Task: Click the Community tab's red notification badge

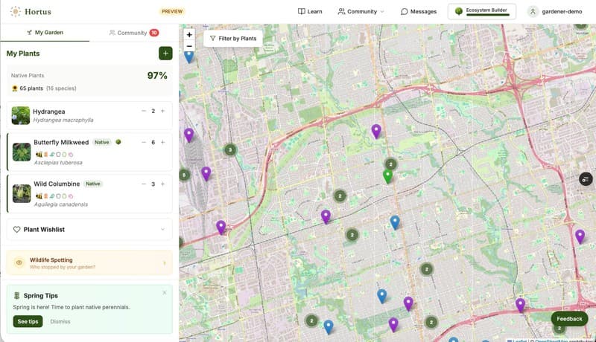Action: tap(154, 33)
